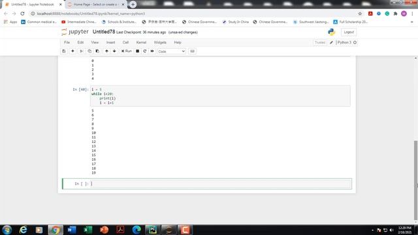Open the Widgets menu
The width and height of the screenshot is (418, 235).
tap(160, 42)
